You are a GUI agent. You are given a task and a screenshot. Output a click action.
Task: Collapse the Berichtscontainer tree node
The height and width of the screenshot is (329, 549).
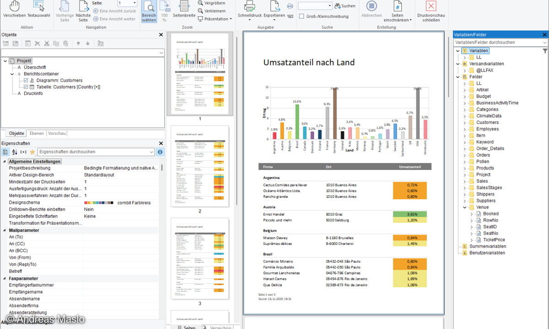click(x=12, y=74)
